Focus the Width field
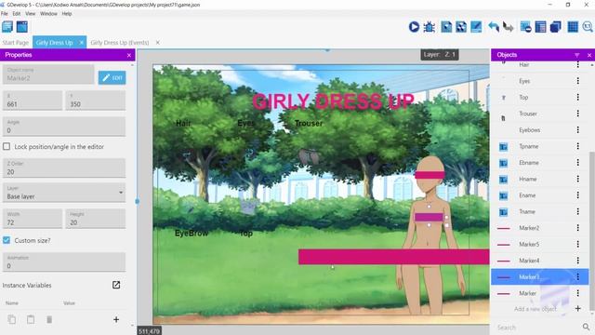Screen dimensions: 595x335 [33, 219]
